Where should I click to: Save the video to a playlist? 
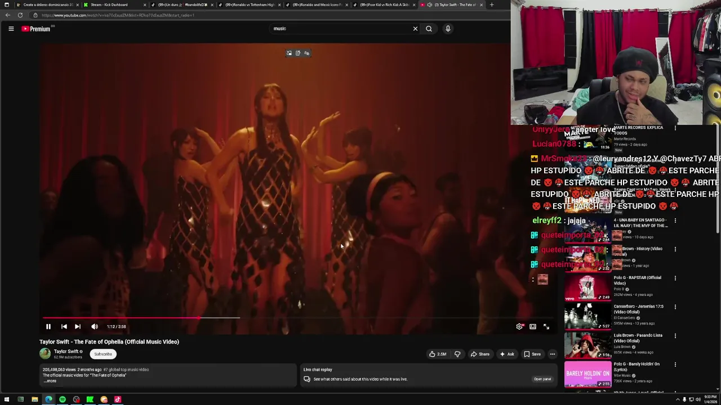(x=532, y=354)
